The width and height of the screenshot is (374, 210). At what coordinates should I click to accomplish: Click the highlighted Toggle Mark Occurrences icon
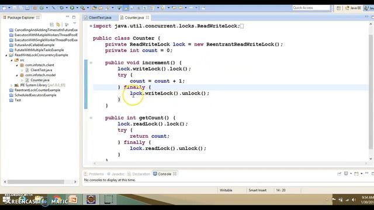126,8
